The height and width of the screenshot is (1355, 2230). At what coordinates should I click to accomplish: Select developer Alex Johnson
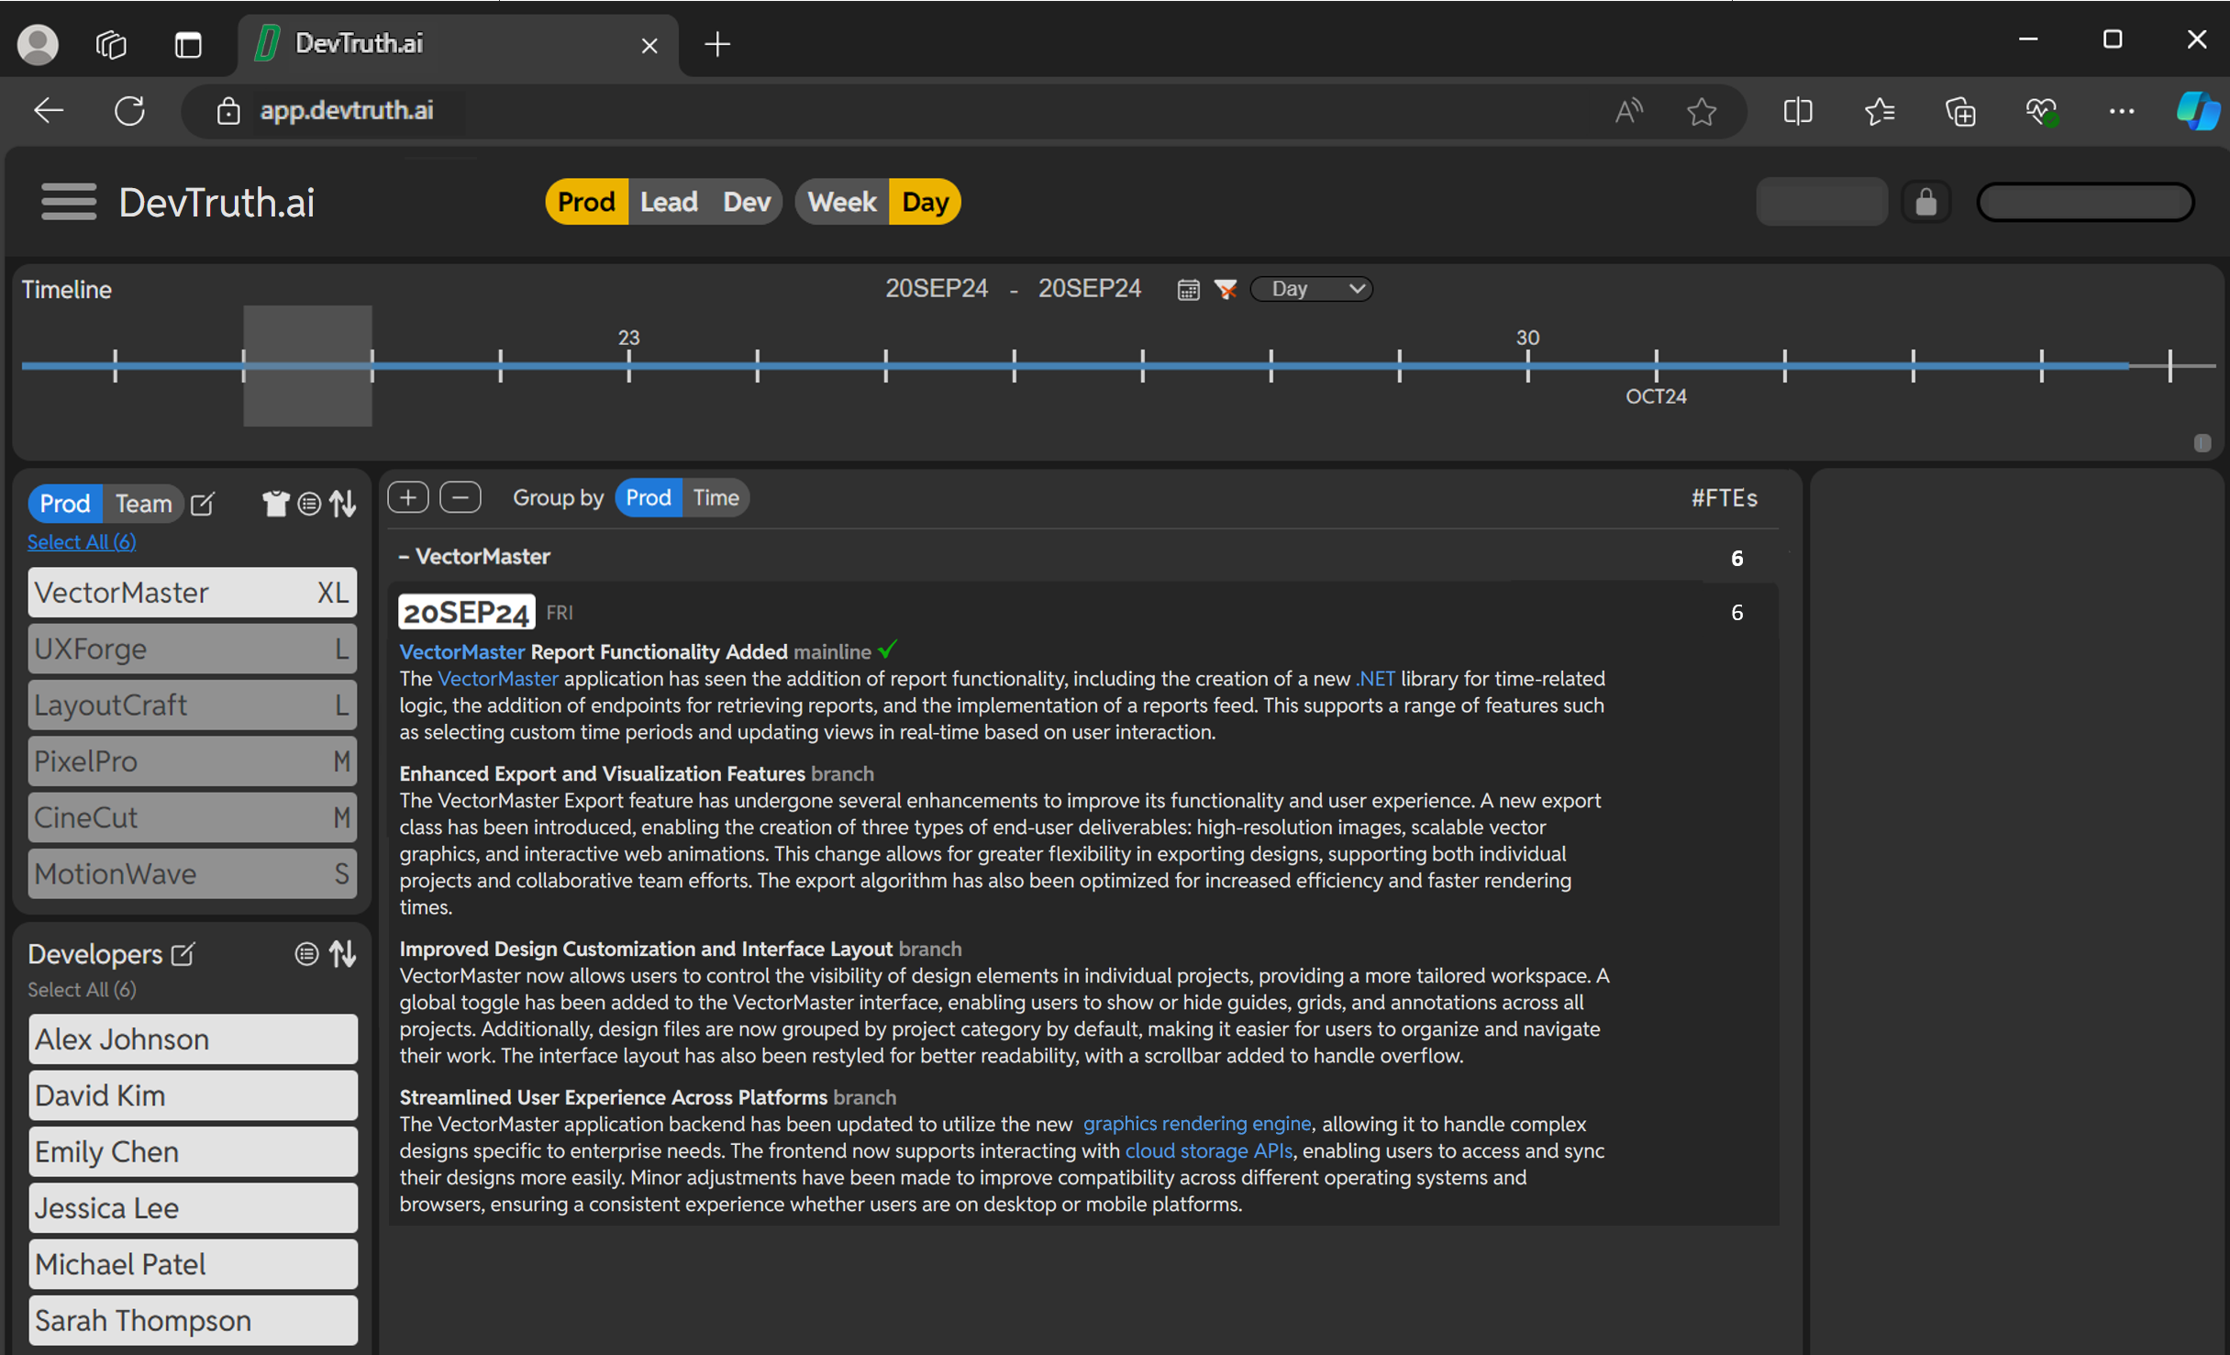(x=193, y=1038)
